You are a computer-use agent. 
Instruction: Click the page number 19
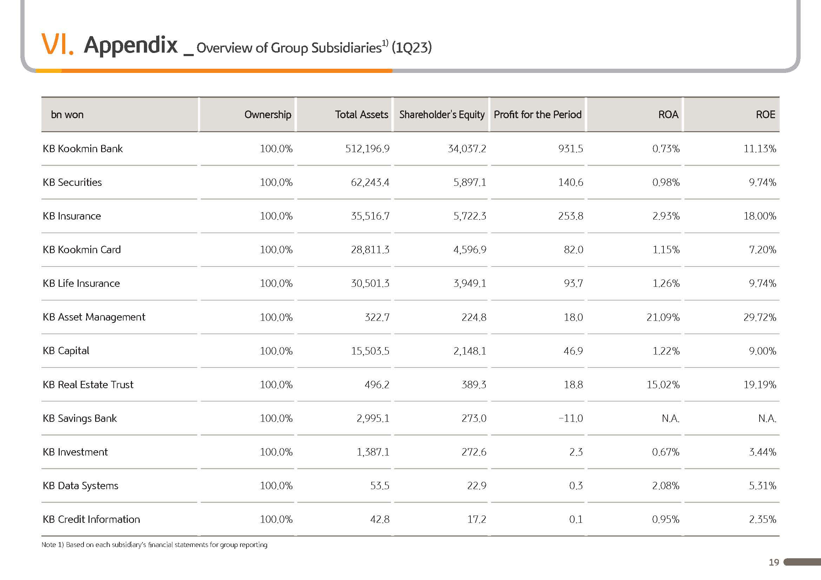pyautogui.click(x=774, y=562)
